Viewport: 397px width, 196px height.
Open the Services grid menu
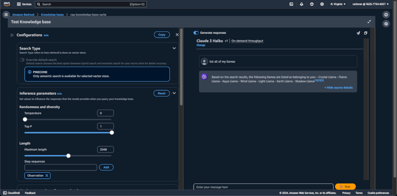click(x=24, y=4)
